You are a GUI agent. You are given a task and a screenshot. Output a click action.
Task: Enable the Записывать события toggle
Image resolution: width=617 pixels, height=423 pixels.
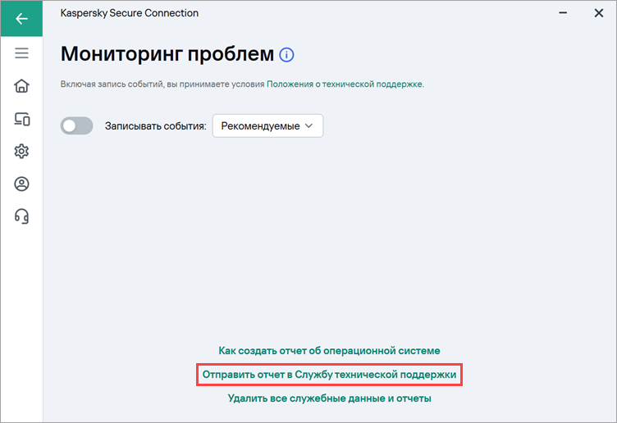pos(77,125)
